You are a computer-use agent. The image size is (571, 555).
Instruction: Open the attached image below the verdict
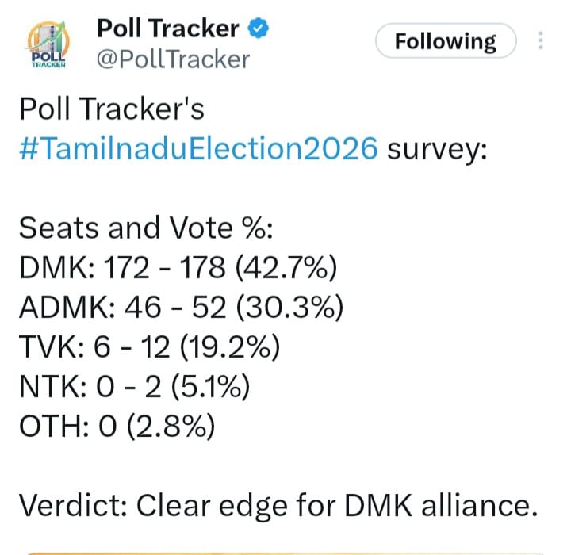coord(285,551)
